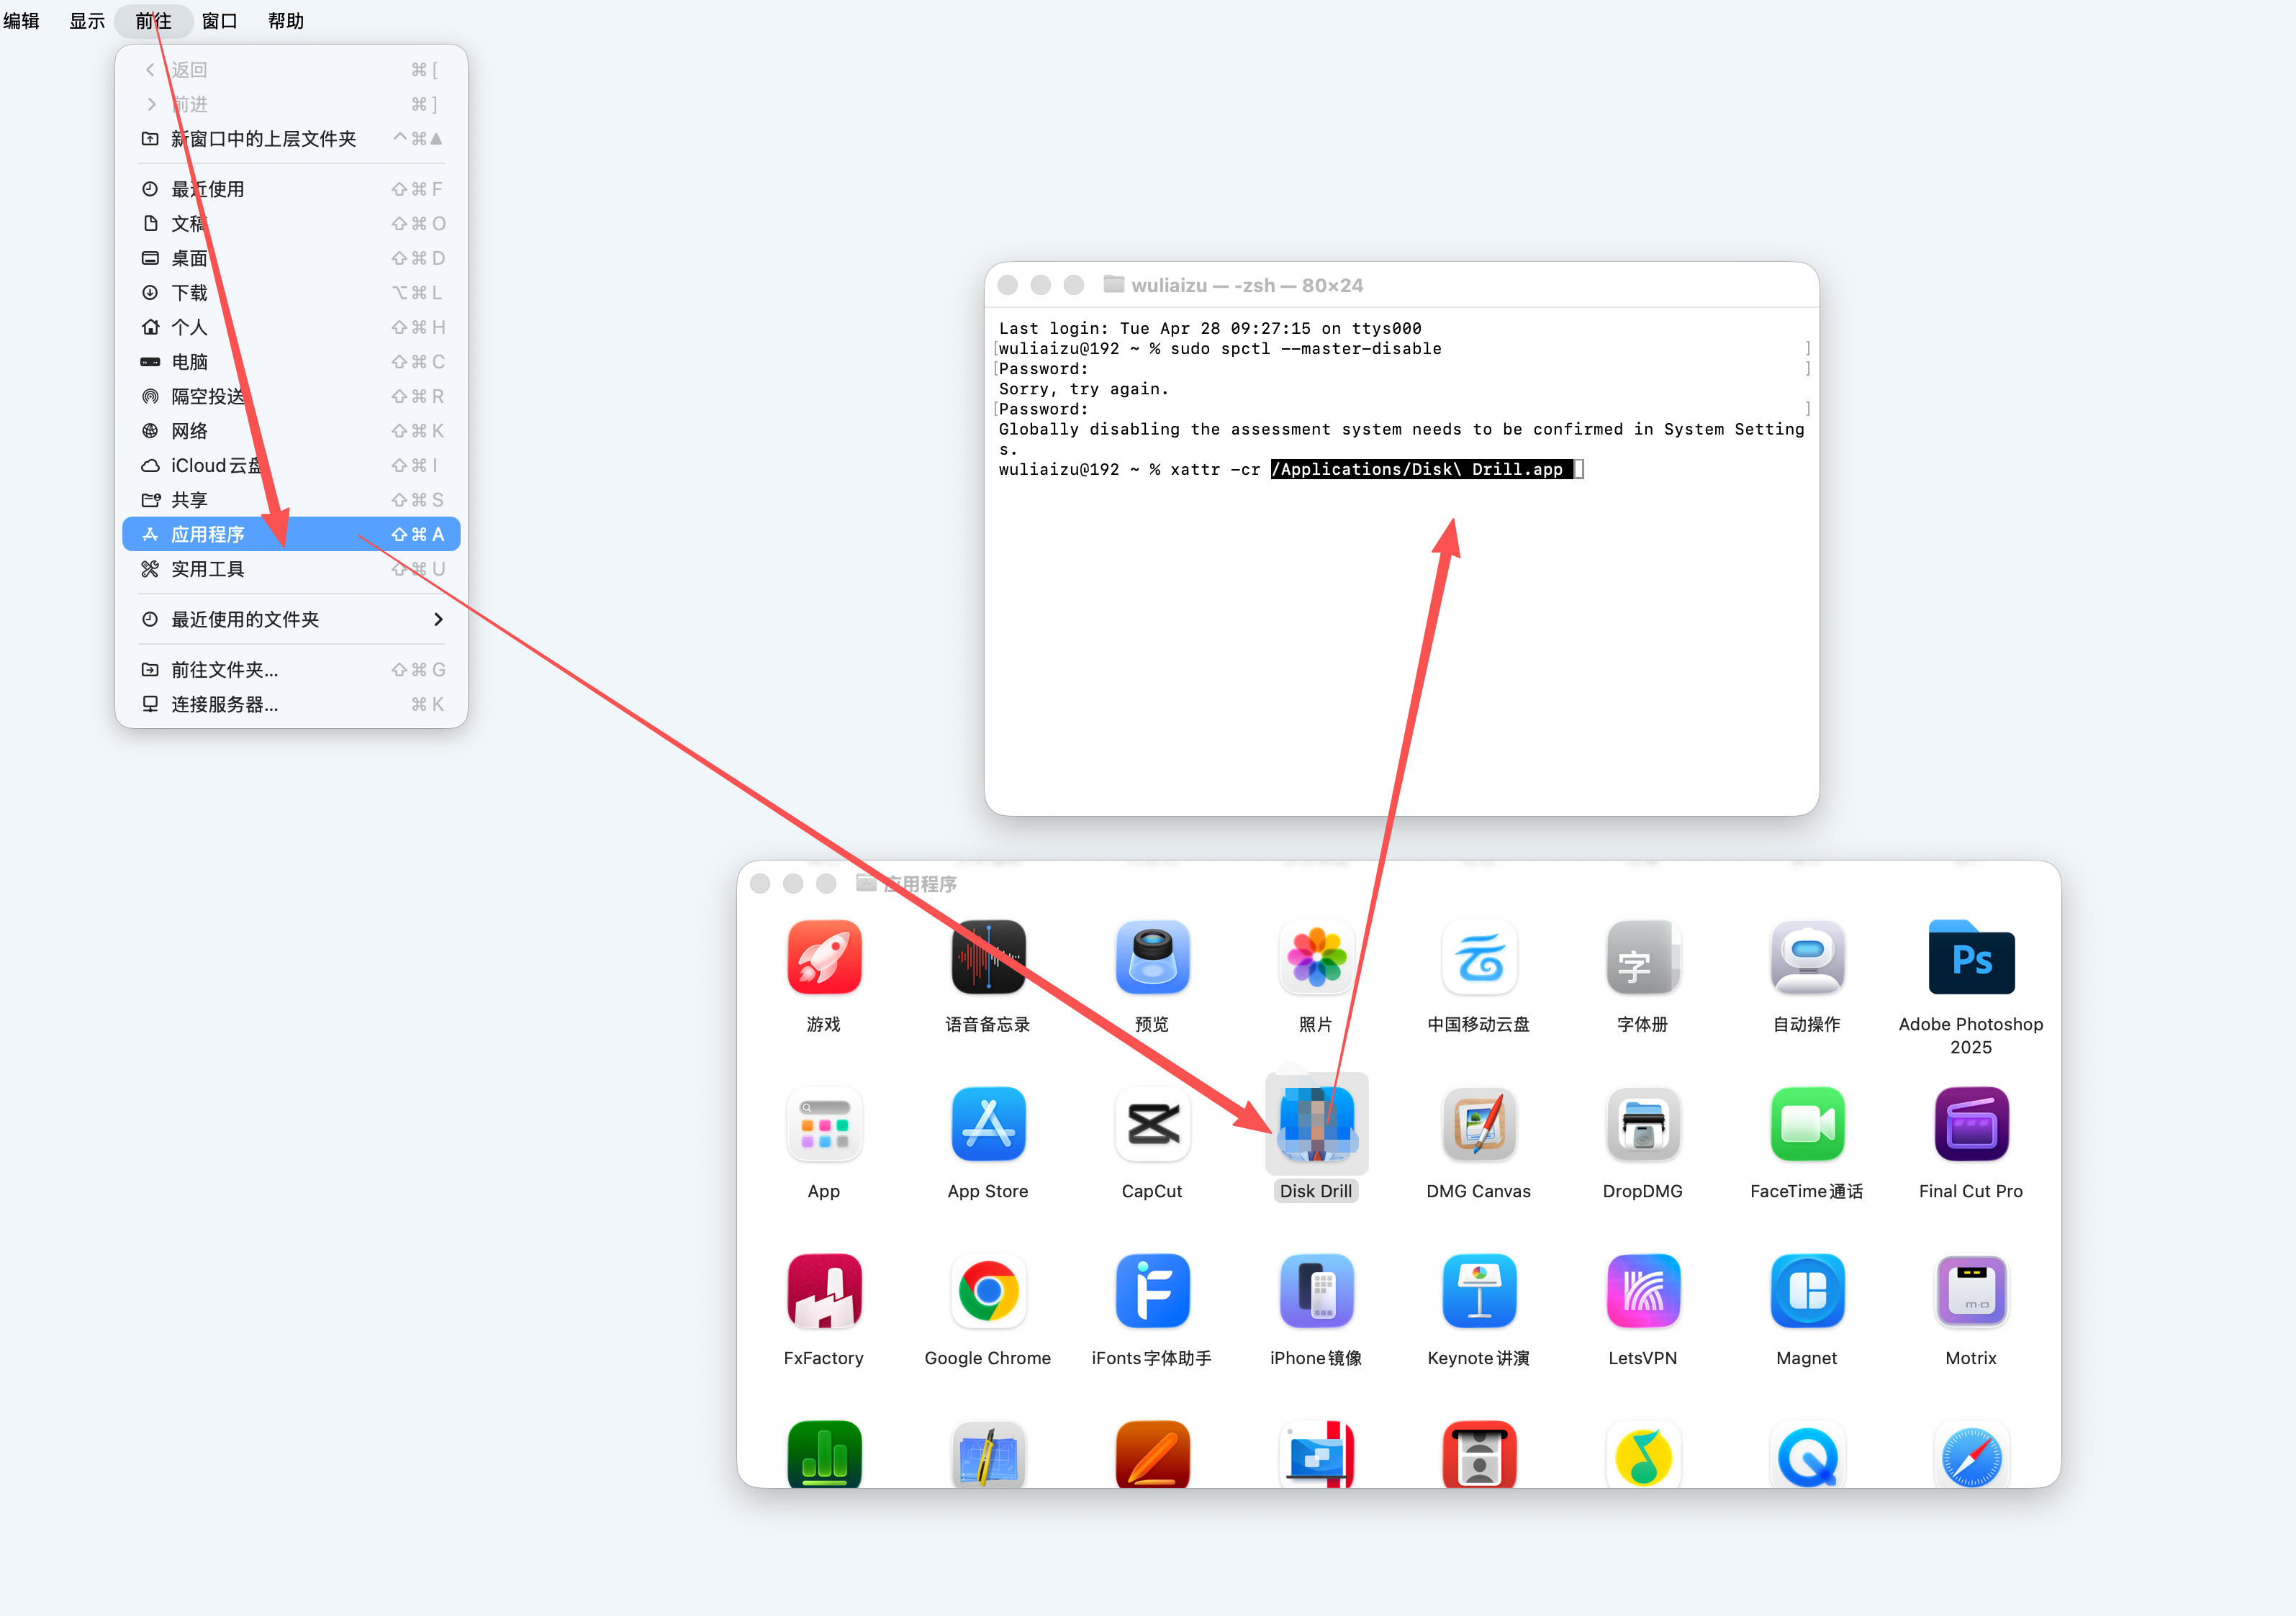Open the iFonts字体助手 app icon
This screenshot has width=2296, height=1616.
tap(1152, 1292)
